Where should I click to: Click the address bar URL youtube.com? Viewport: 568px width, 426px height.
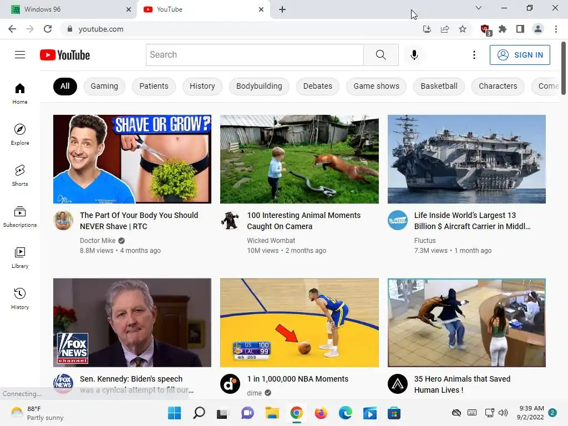[101, 29]
